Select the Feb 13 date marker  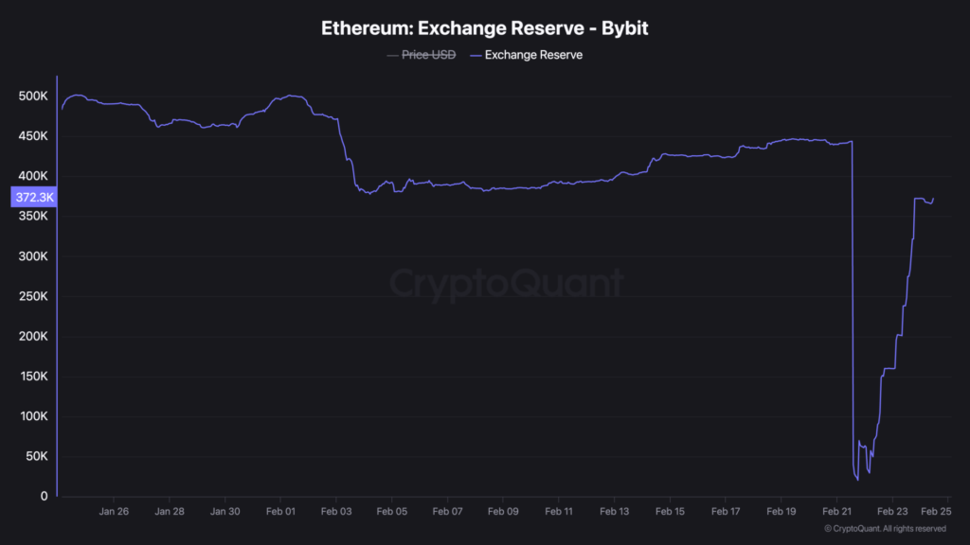pos(614,511)
